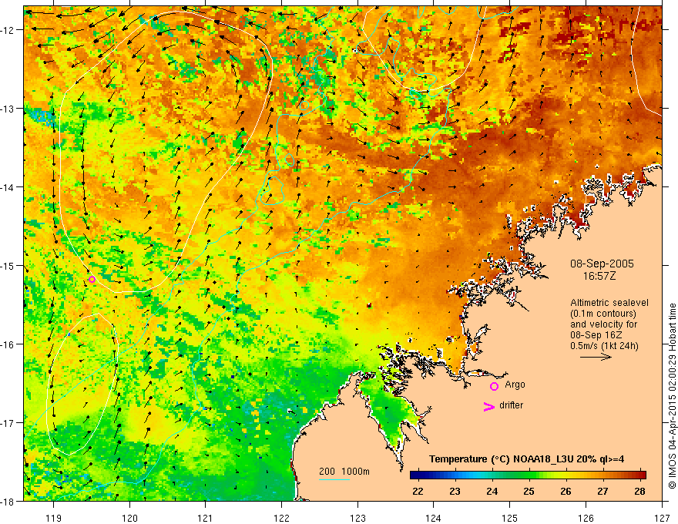The height and width of the screenshot is (524, 678).
Task: Click the '24' colorbar temperature label
Action: (492, 491)
